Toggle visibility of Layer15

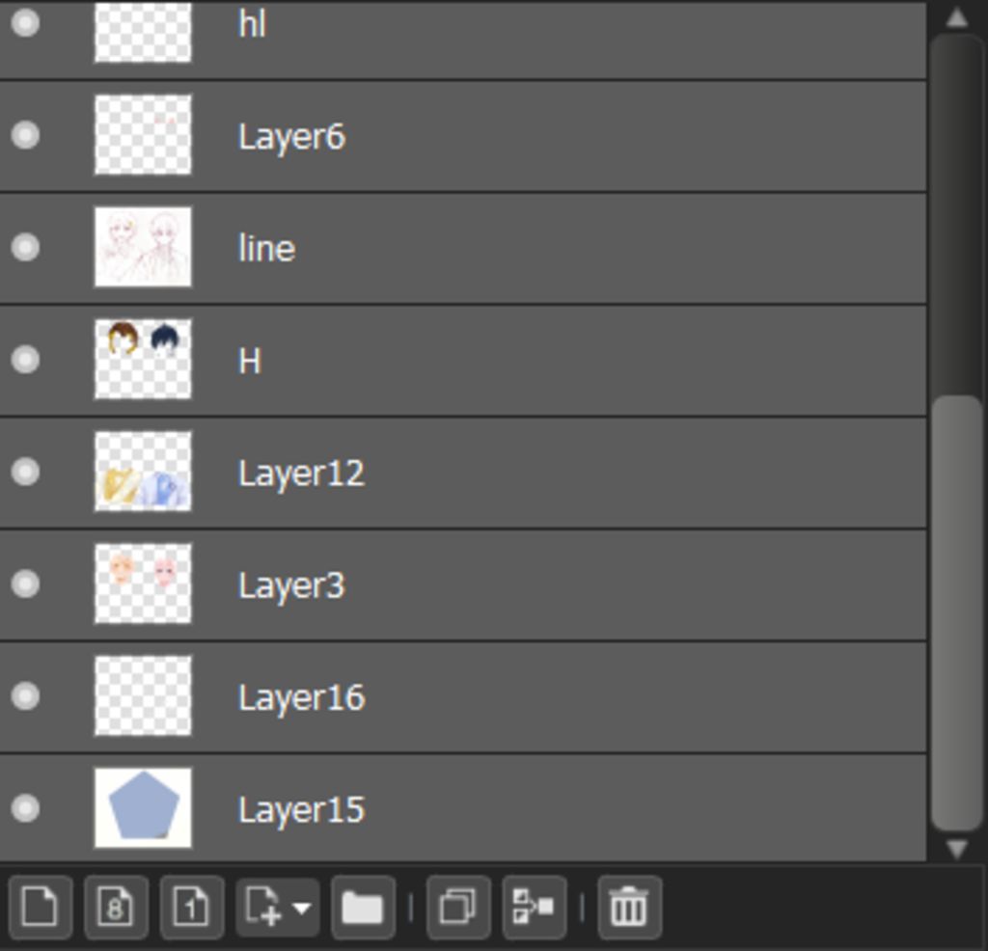[25, 808]
